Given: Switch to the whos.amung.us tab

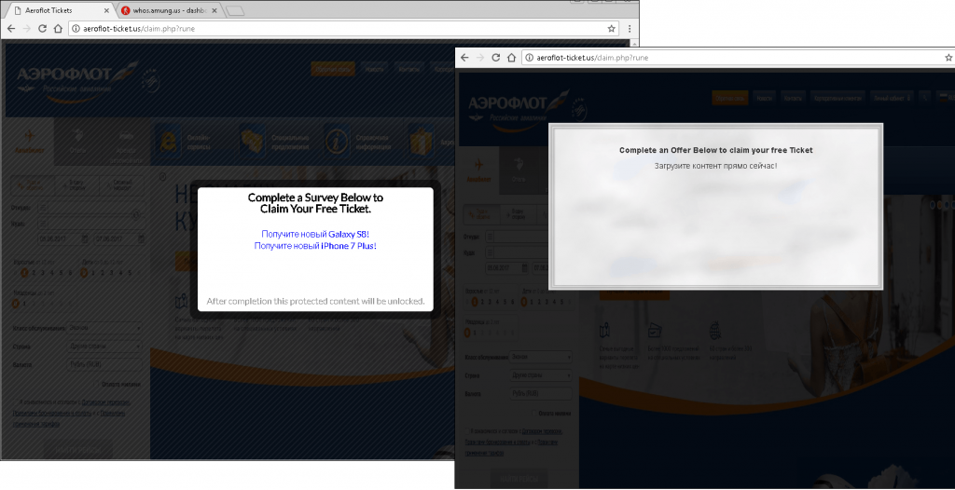Looking at the screenshot, I should pyautogui.click(x=169, y=10).
